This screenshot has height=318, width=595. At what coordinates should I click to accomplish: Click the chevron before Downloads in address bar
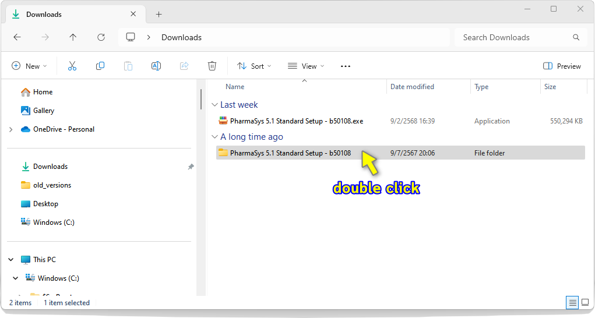pyautogui.click(x=149, y=37)
